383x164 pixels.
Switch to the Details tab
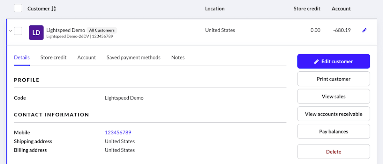click(22, 58)
